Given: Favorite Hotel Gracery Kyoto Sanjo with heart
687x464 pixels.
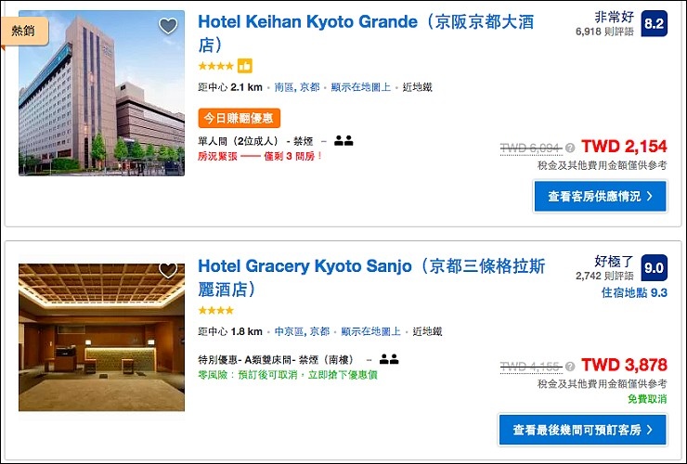Looking at the screenshot, I should pos(168,271).
